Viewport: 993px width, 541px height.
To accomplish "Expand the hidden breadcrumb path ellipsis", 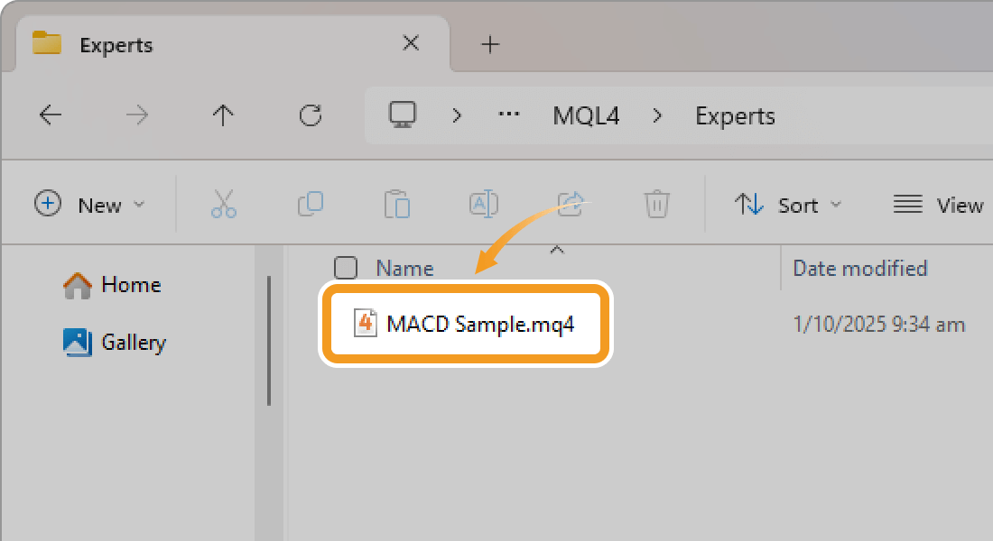I will click(509, 115).
